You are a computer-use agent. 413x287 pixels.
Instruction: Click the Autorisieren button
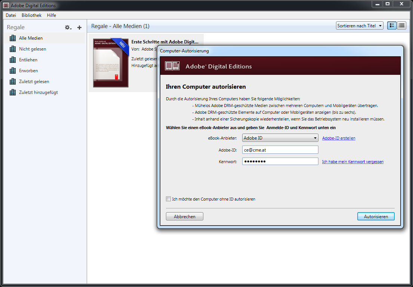[376, 217]
